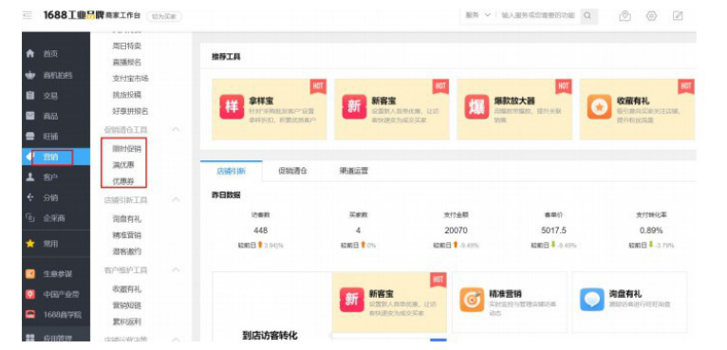The height and width of the screenshot is (350, 727).
Task: Open the location pin icon in the header
Action: point(625,16)
